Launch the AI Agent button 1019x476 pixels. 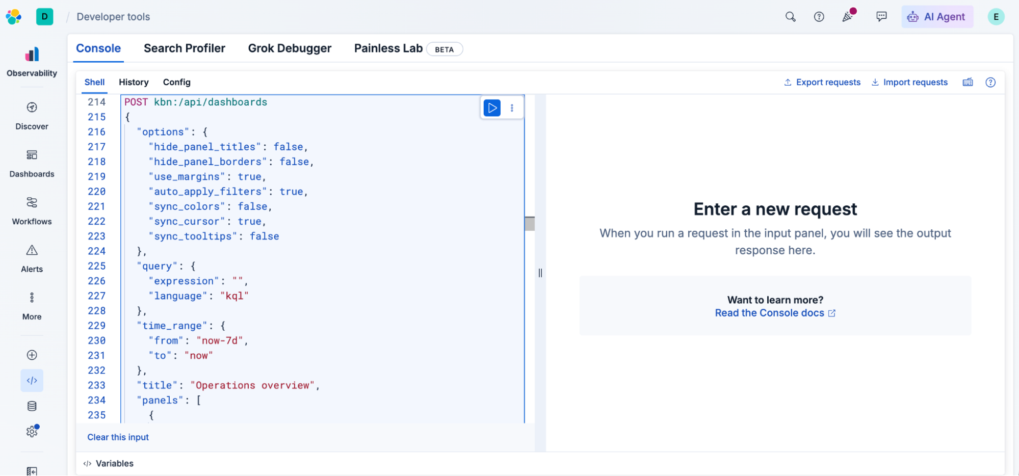(x=937, y=17)
